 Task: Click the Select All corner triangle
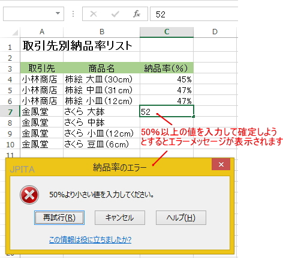[15, 32]
